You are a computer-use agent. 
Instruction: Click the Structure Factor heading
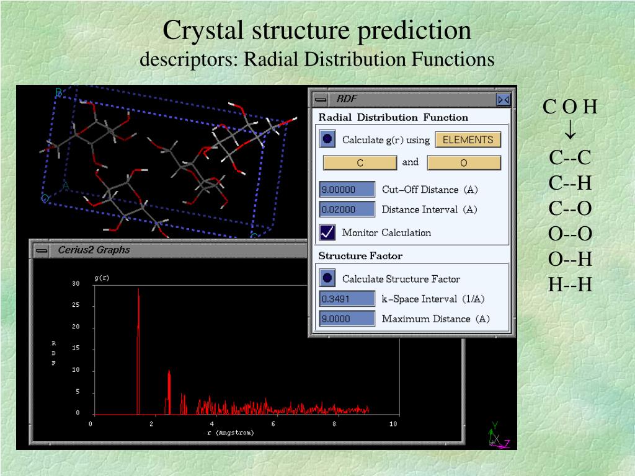click(360, 256)
